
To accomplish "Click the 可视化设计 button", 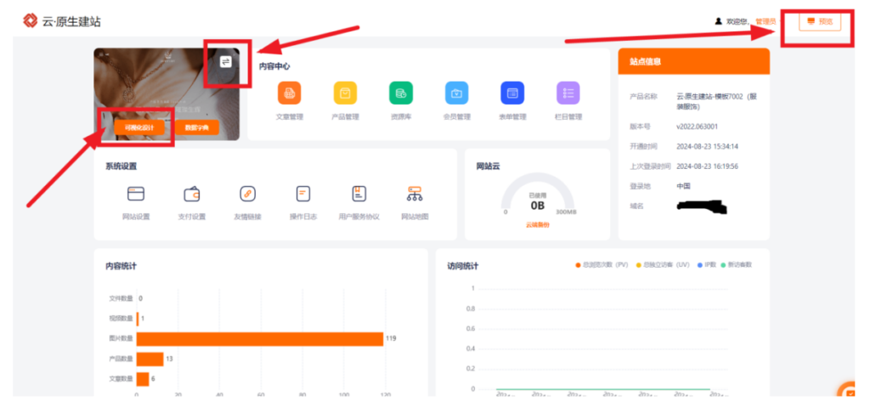I will (140, 127).
